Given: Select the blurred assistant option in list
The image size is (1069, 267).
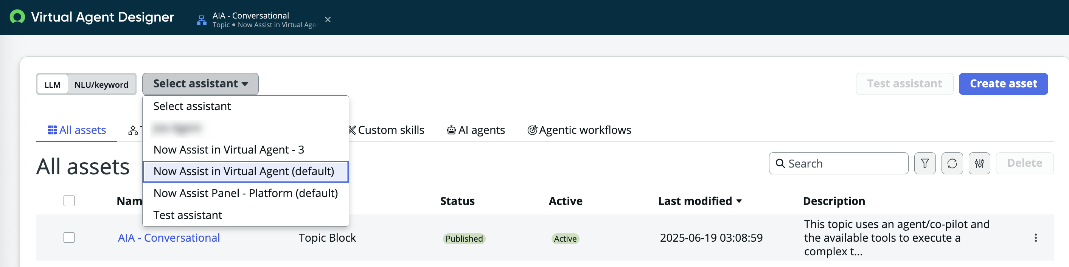Looking at the screenshot, I should tap(245, 128).
